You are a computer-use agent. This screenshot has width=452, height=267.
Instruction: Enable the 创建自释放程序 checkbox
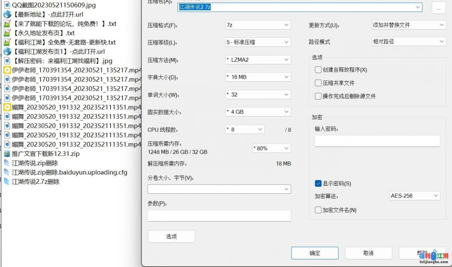(318, 70)
